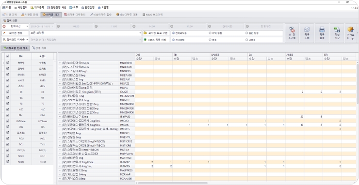Uncheck the NCCU department checkbox
This screenshot has width=359, height=185.
coord(8,161)
